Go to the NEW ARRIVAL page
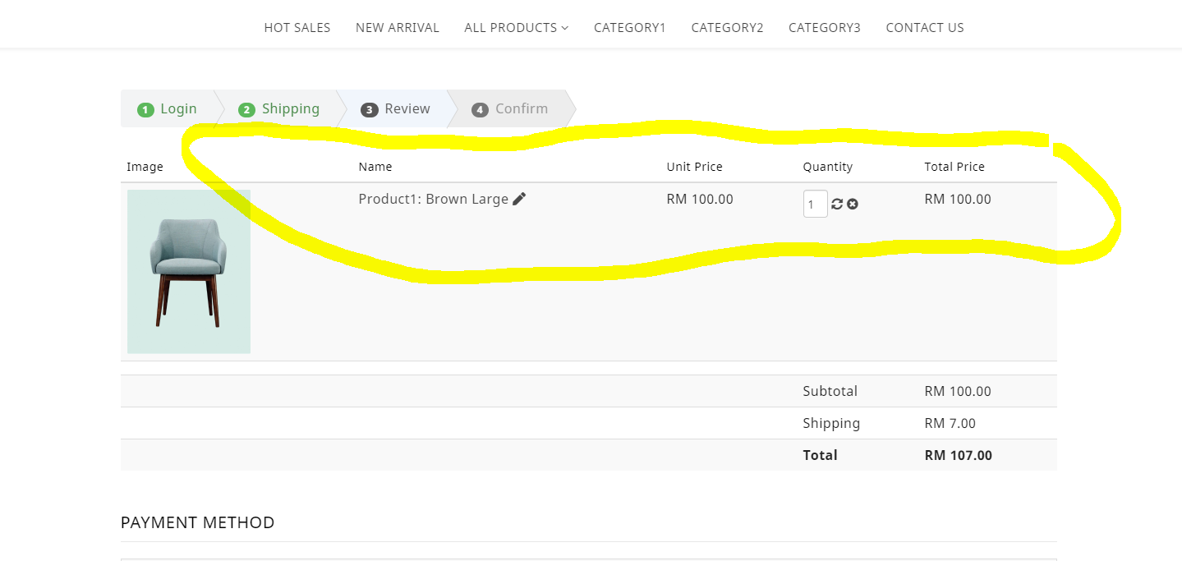This screenshot has height=561, width=1182. click(398, 28)
